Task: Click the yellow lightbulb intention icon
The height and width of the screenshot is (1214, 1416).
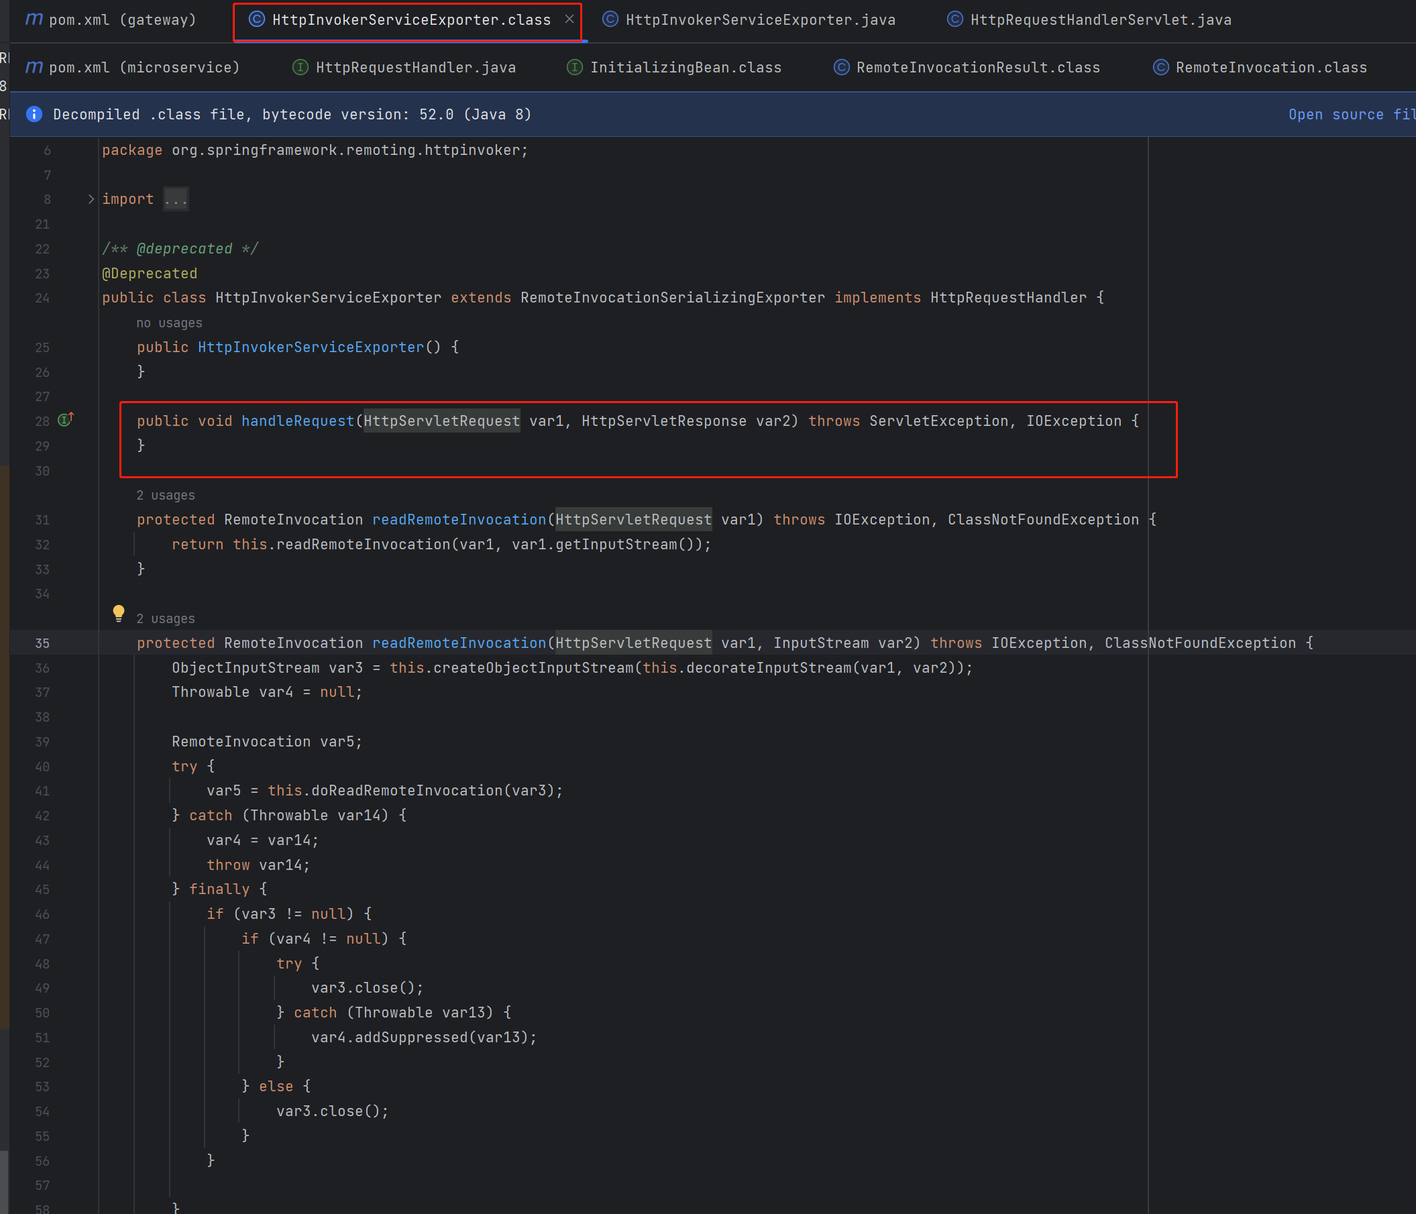Action: (x=118, y=613)
